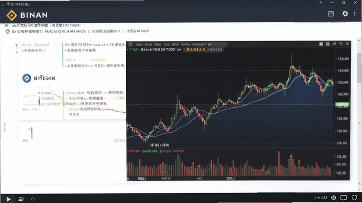Click the small icon after the arrows icon

[x=33, y=199]
